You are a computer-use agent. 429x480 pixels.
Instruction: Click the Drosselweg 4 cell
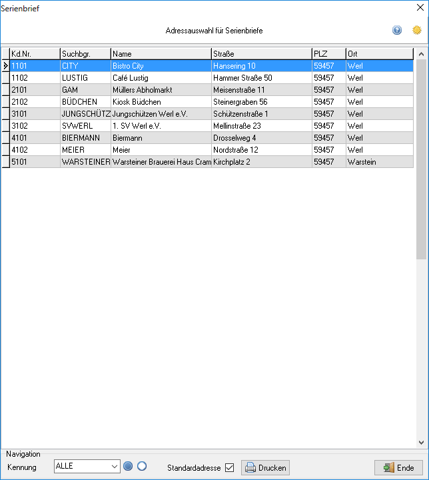pyautogui.click(x=262, y=138)
